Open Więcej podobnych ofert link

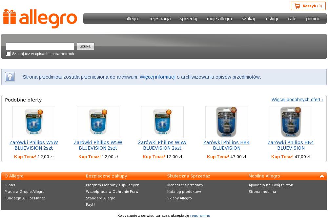pos(297,100)
